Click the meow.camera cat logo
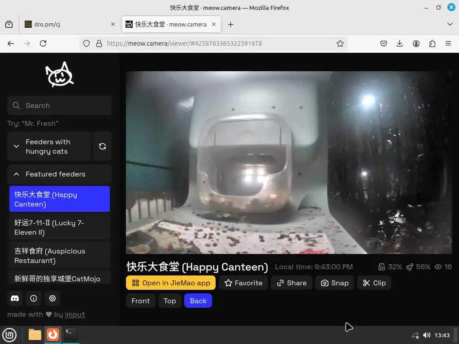Image resolution: width=459 pixels, height=344 pixels. point(60,74)
